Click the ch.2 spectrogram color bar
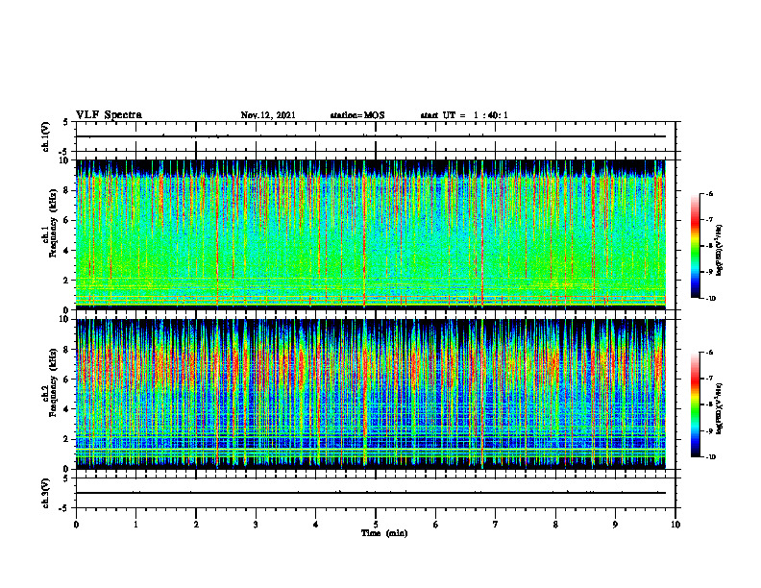Image resolution: width=761 pixels, height=588 pixels. [x=695, y=404]
